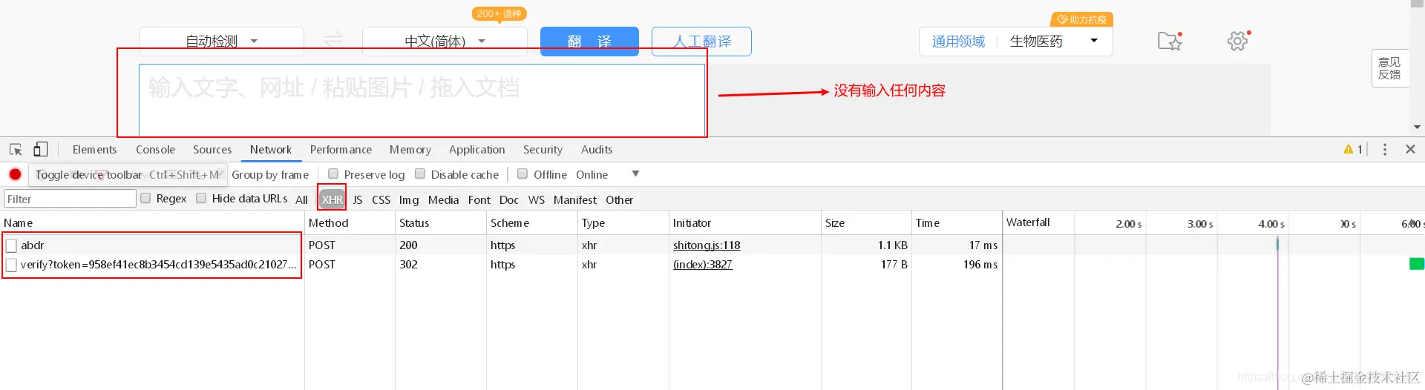Filter requests by JS

358,199
